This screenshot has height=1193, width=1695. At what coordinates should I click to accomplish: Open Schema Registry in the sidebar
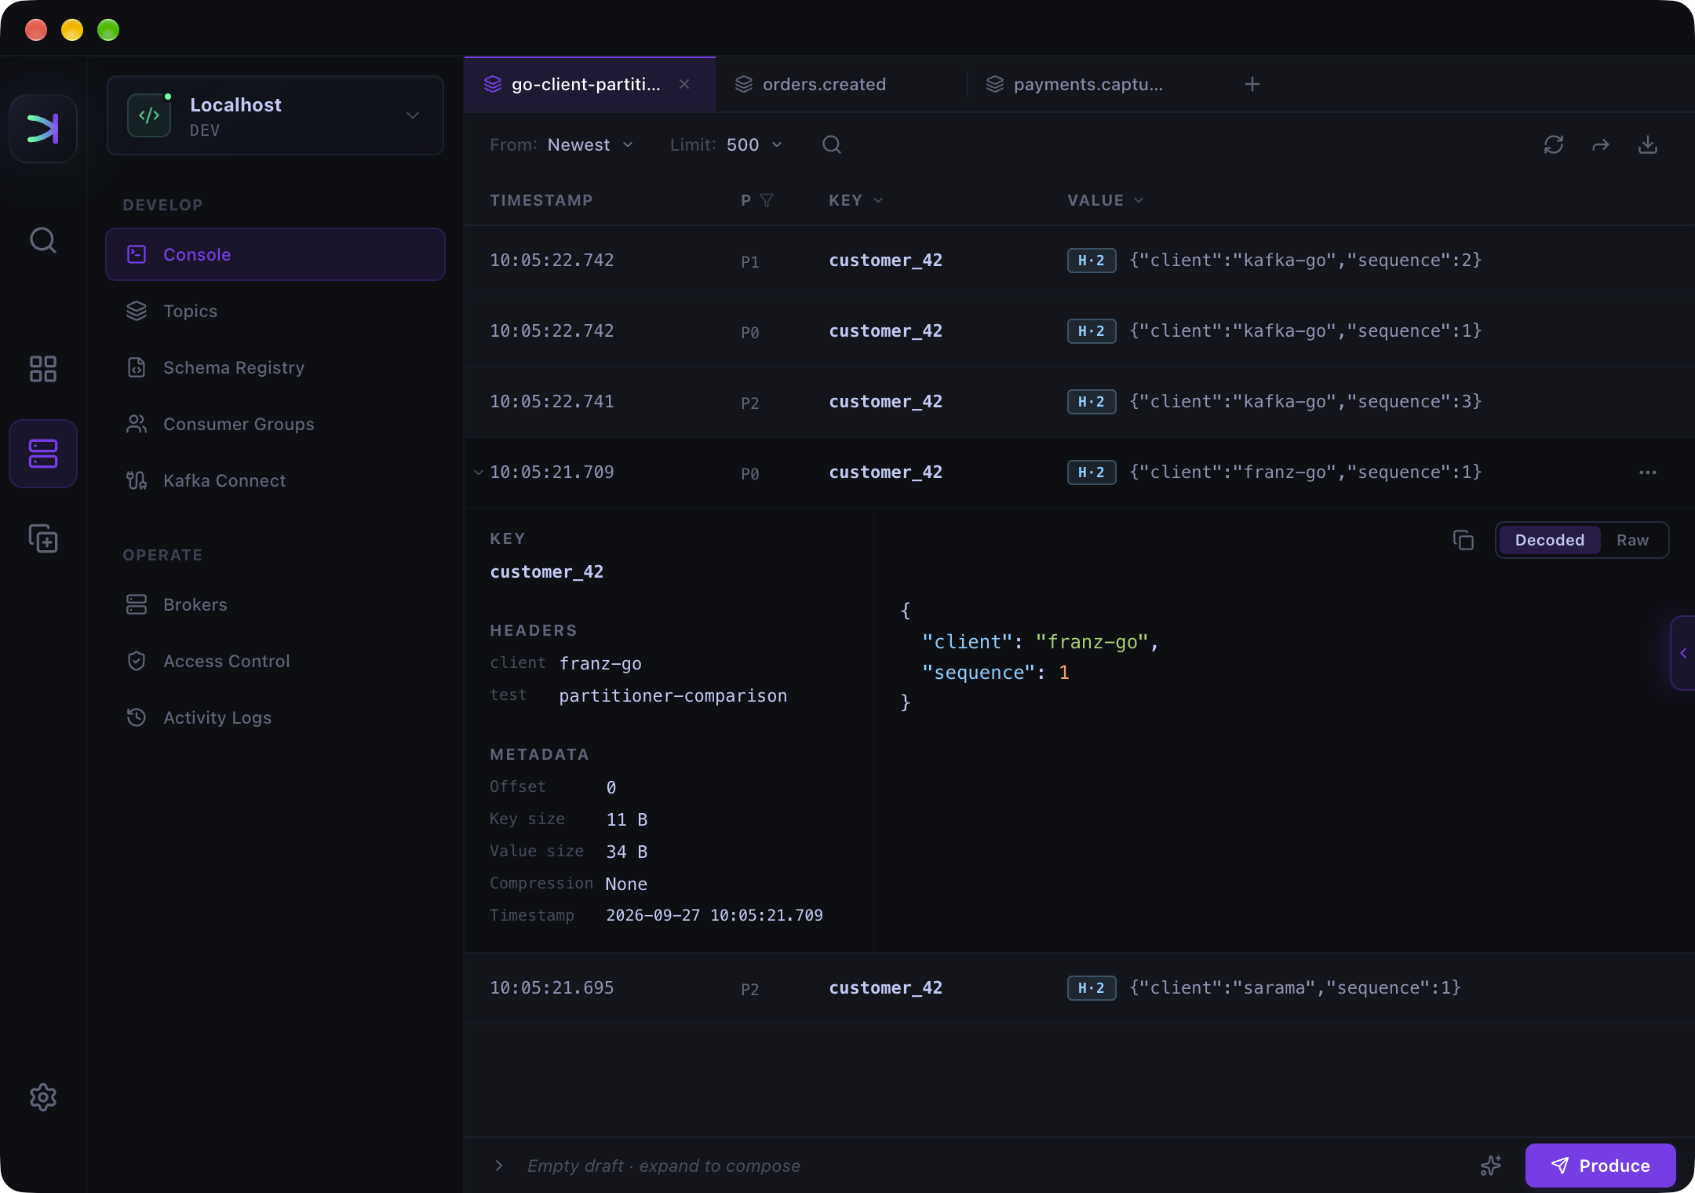coord(275,367)
